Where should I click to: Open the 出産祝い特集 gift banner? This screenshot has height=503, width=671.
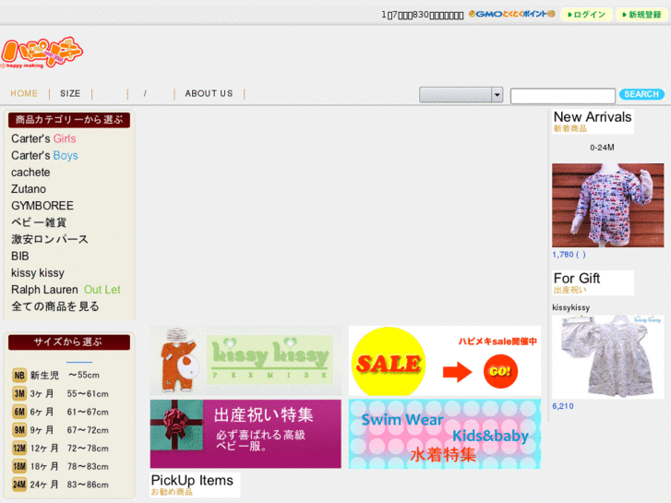click(x=246, y=434)
